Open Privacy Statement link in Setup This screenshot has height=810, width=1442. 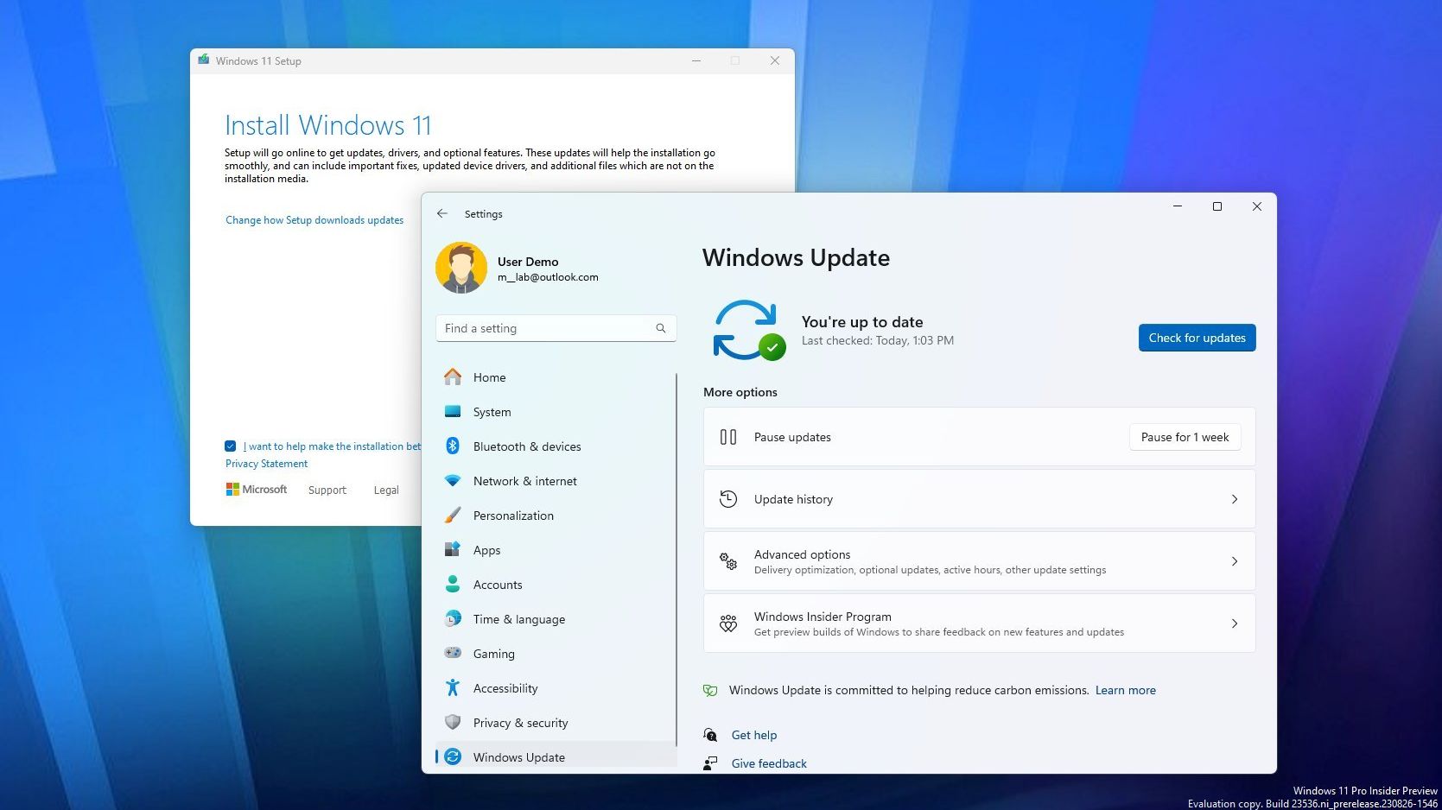266,464
